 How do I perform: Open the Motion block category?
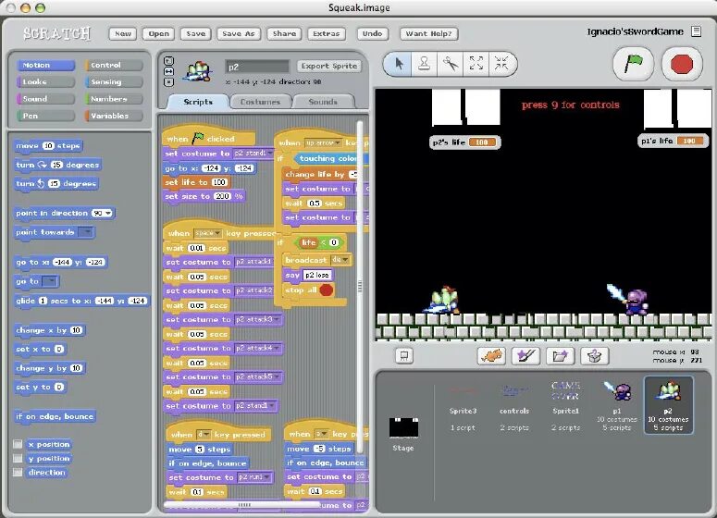click(x=45, y=65)
